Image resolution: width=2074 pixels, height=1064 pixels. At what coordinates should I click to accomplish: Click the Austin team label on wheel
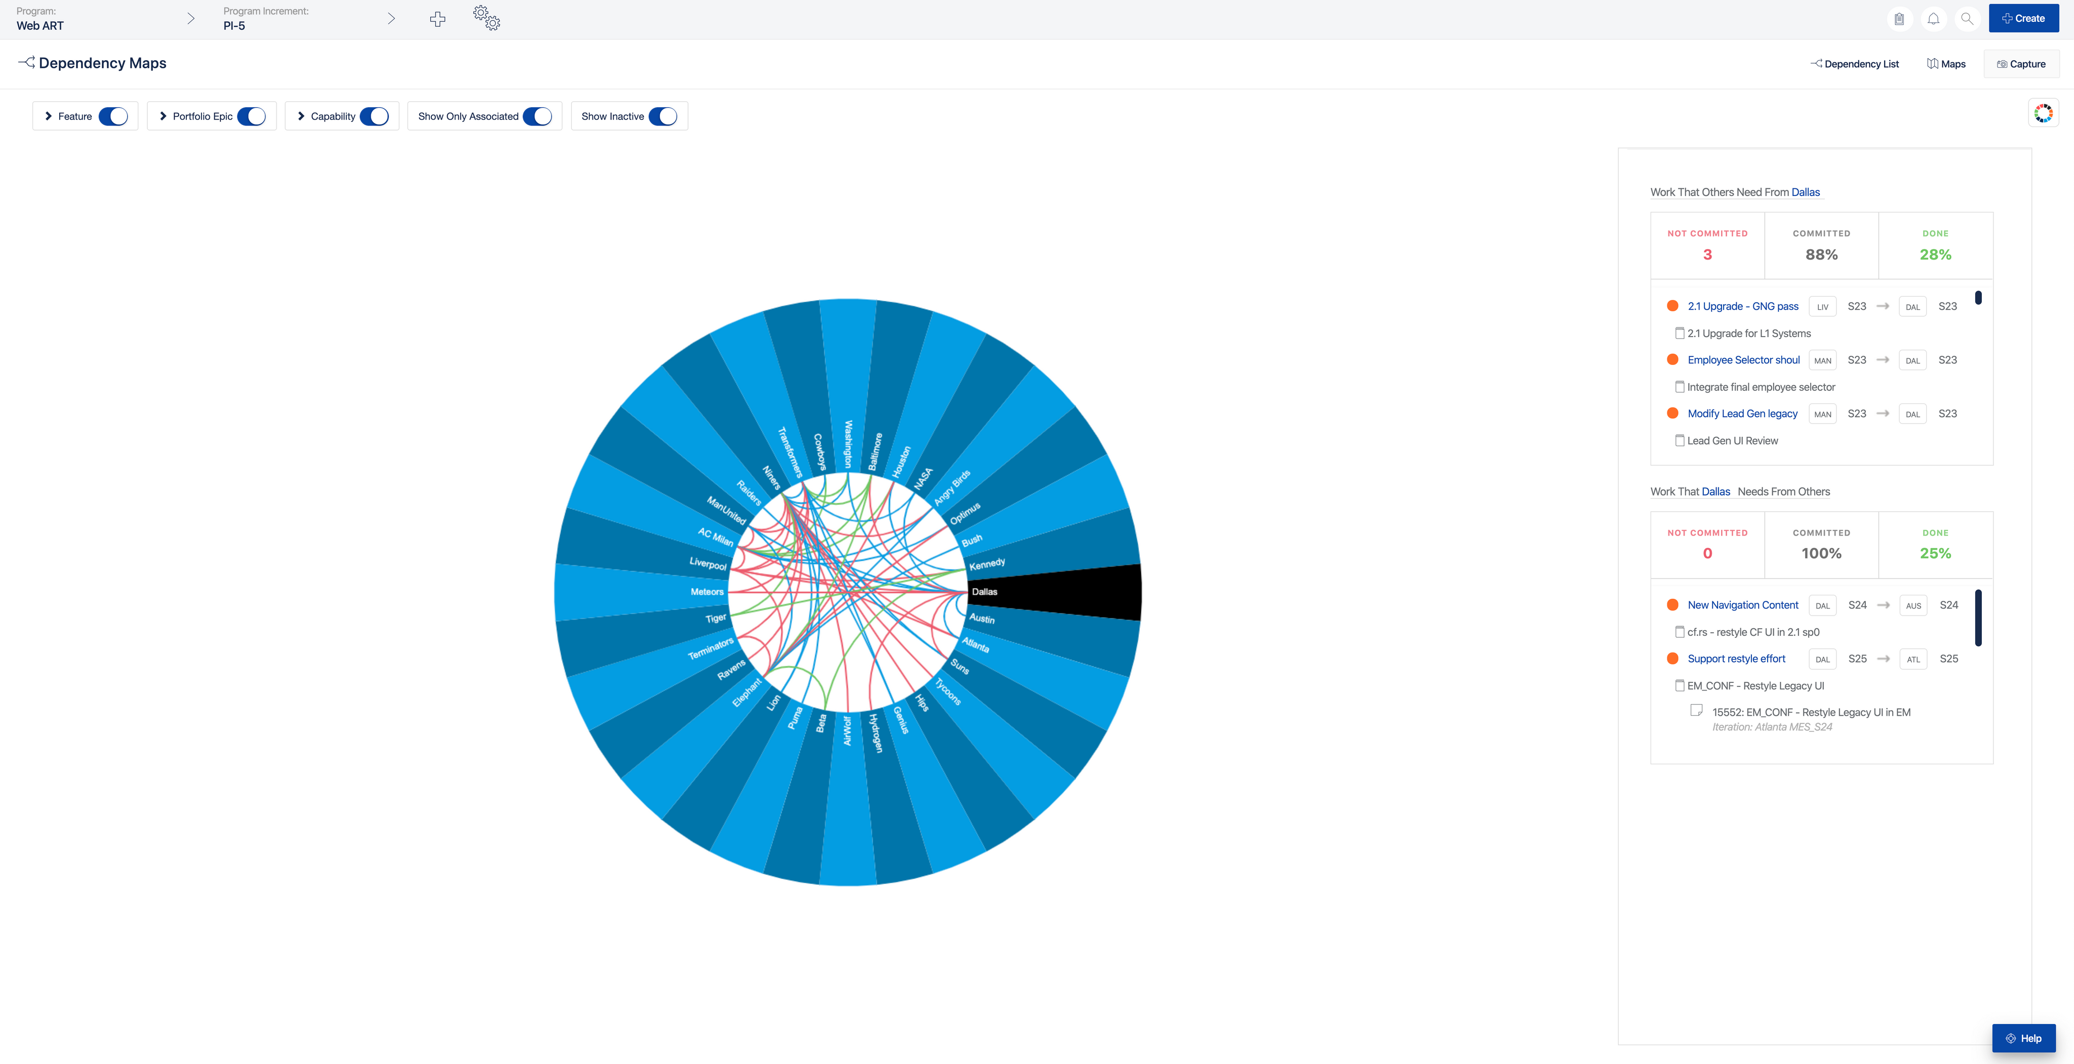tap(982, 618)
